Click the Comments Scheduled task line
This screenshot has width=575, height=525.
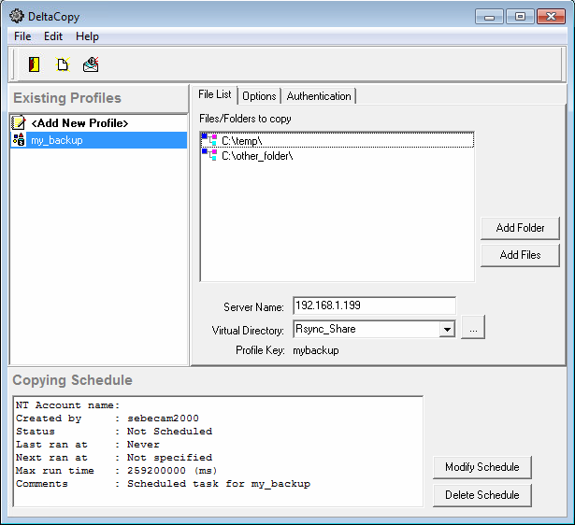point(163,484)
